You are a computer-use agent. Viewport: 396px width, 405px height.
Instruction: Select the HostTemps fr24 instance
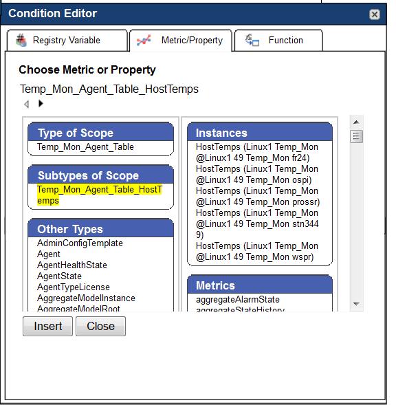[x=256, y=153]
